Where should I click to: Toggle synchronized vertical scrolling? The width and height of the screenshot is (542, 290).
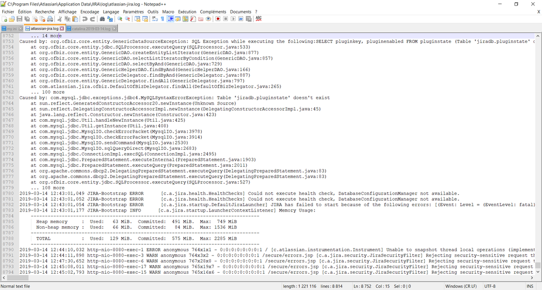tap(138, 18)
